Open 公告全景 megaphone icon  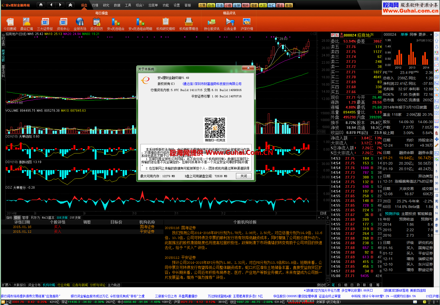230,24
